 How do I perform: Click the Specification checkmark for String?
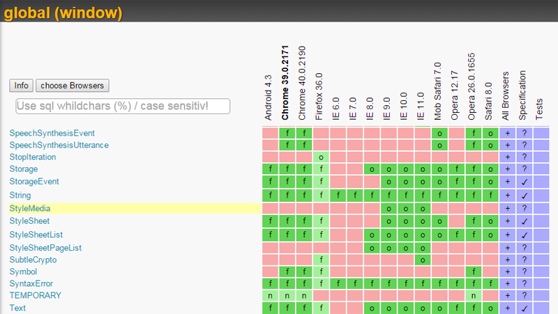[x=525, y=196]
